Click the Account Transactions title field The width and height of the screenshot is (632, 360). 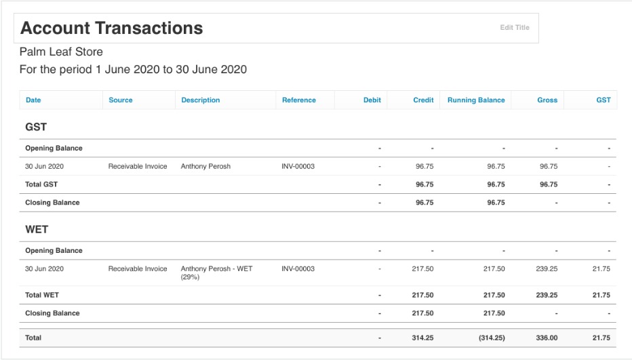(112, 28)
